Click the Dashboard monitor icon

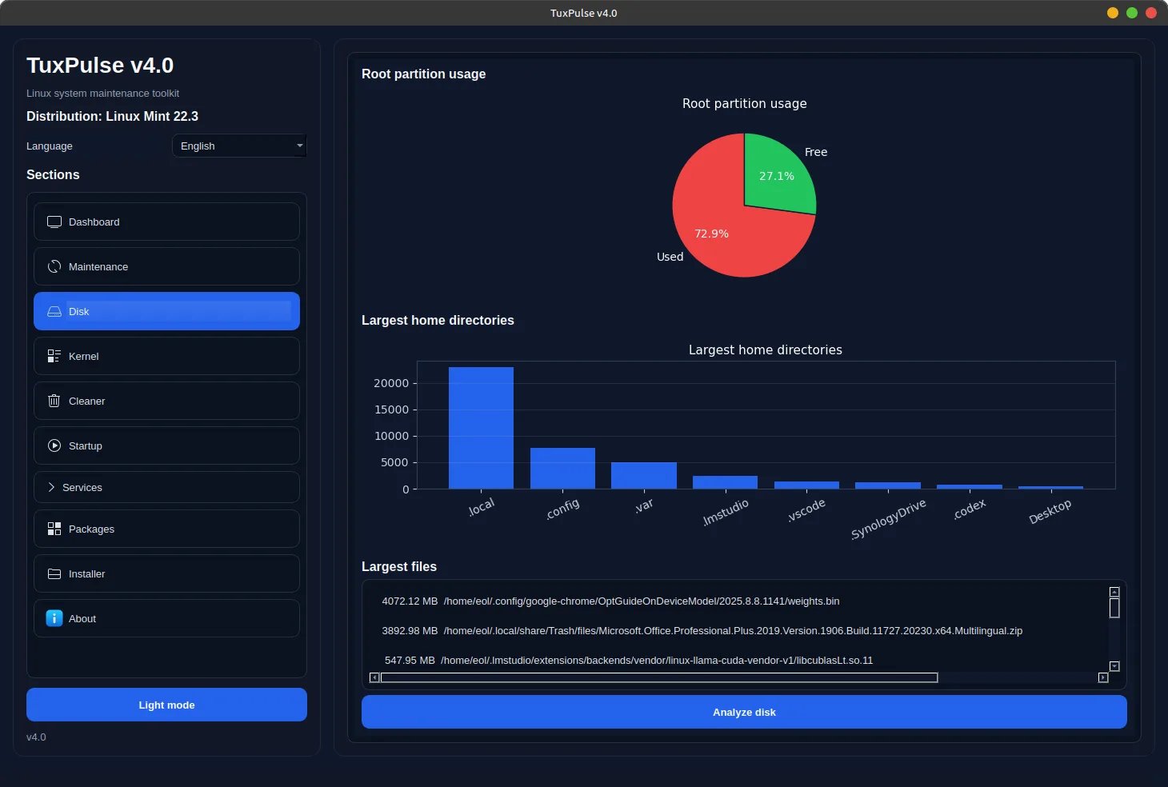(54, 222)
